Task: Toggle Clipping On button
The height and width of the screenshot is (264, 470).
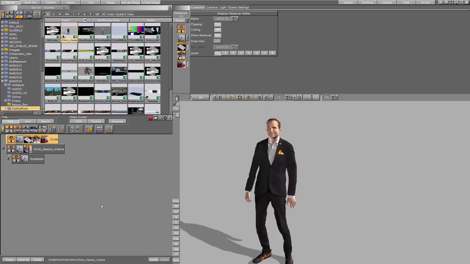Action: tap(217, 24)
